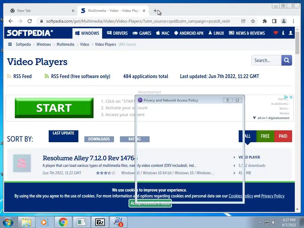Filter listing by ALL
The height and width of the screenshot is (228, 304).
coord(248,136)
